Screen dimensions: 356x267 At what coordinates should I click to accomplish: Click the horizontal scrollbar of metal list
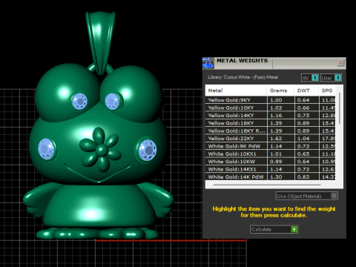(267, 185)
